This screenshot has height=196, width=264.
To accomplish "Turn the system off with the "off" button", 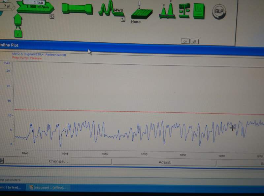I will click(x=194, y=42).
